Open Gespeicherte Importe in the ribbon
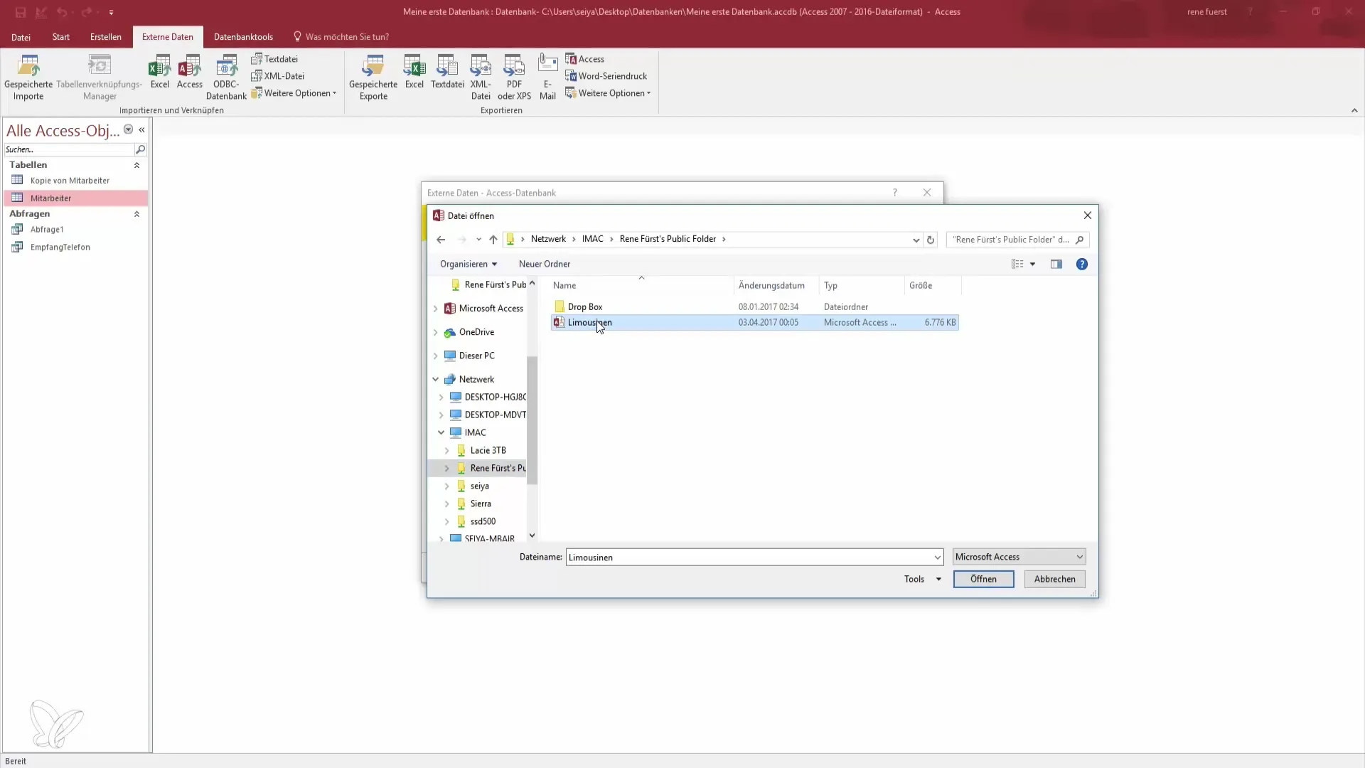Viewport: 1365px width, 768px height. click(28, 77)
